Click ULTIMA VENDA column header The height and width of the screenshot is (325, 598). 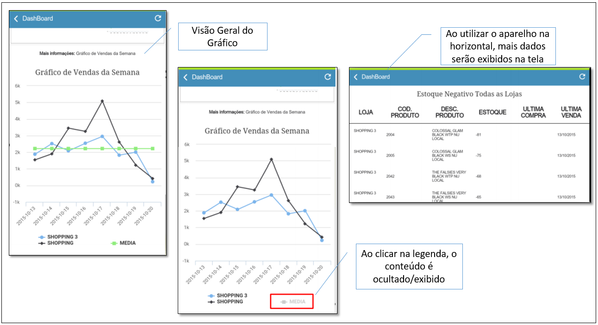tap(571, 112)
